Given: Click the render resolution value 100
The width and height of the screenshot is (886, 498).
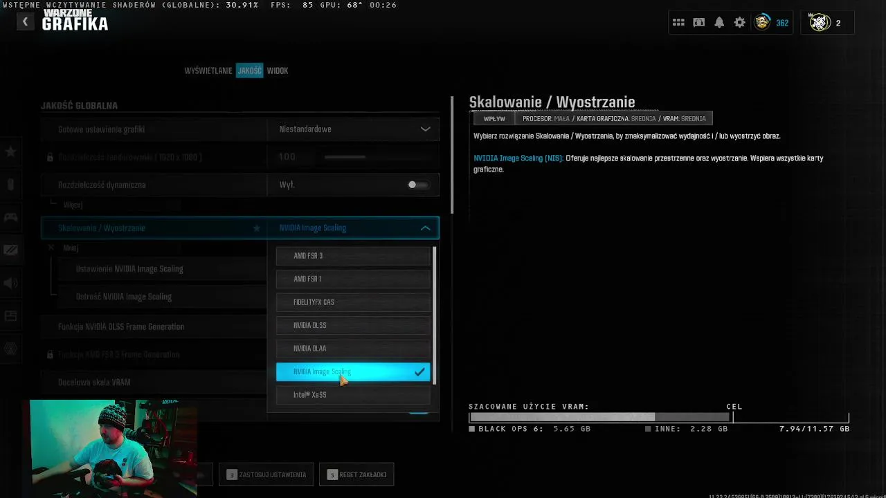Looking at the screenshot, I should [287, 157].
